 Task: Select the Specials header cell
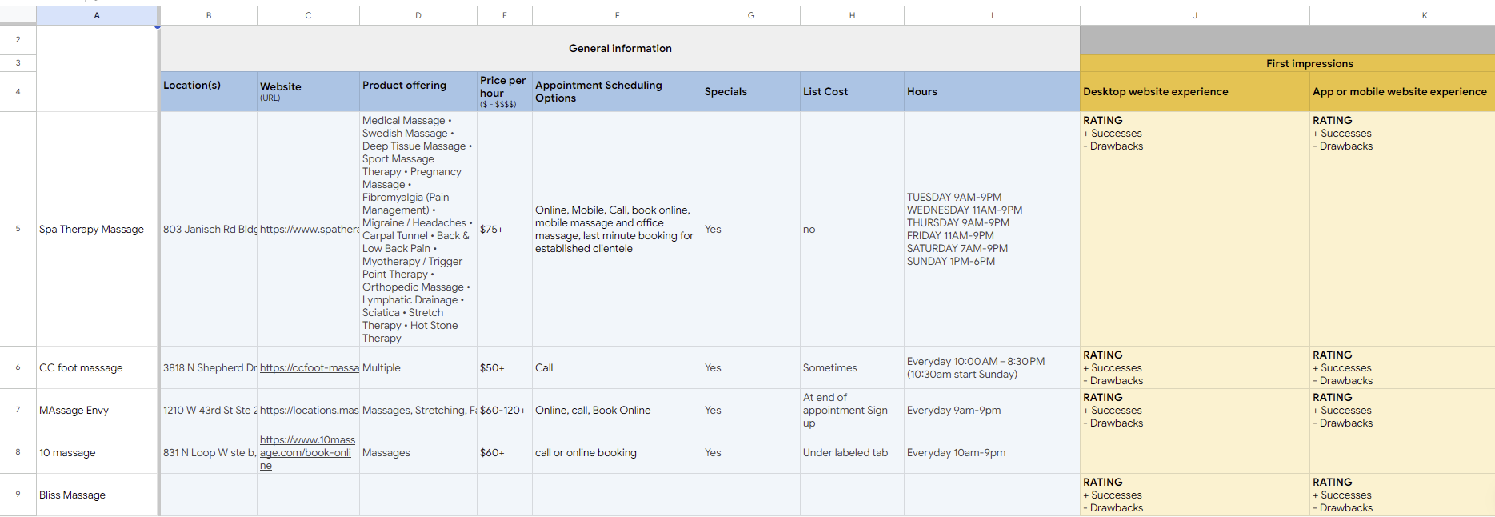click(751, 91)
